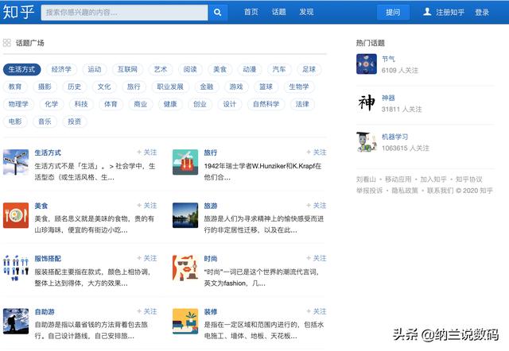Click the Zhihu 知乎 logo
The image size is (509, 351).
pos(18,12)
